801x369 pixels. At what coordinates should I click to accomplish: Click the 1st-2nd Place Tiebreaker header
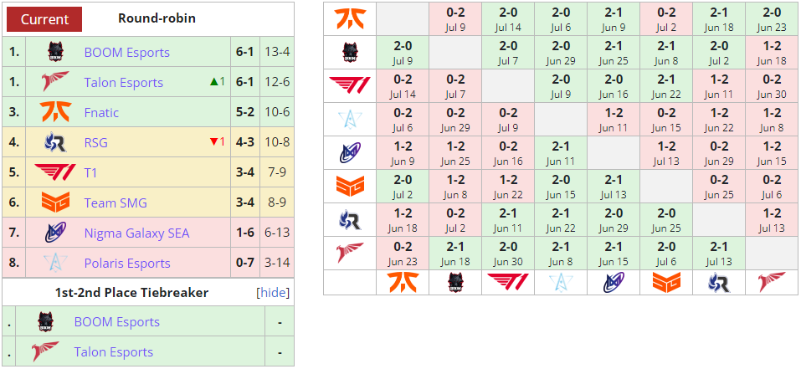click(x=131, y=293)
